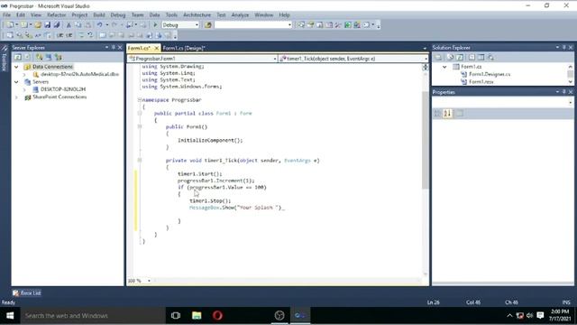Switch to Form1.cs [Design] tab
The height and width of the screenshot is (325, 577).
(x=183, y=48)
